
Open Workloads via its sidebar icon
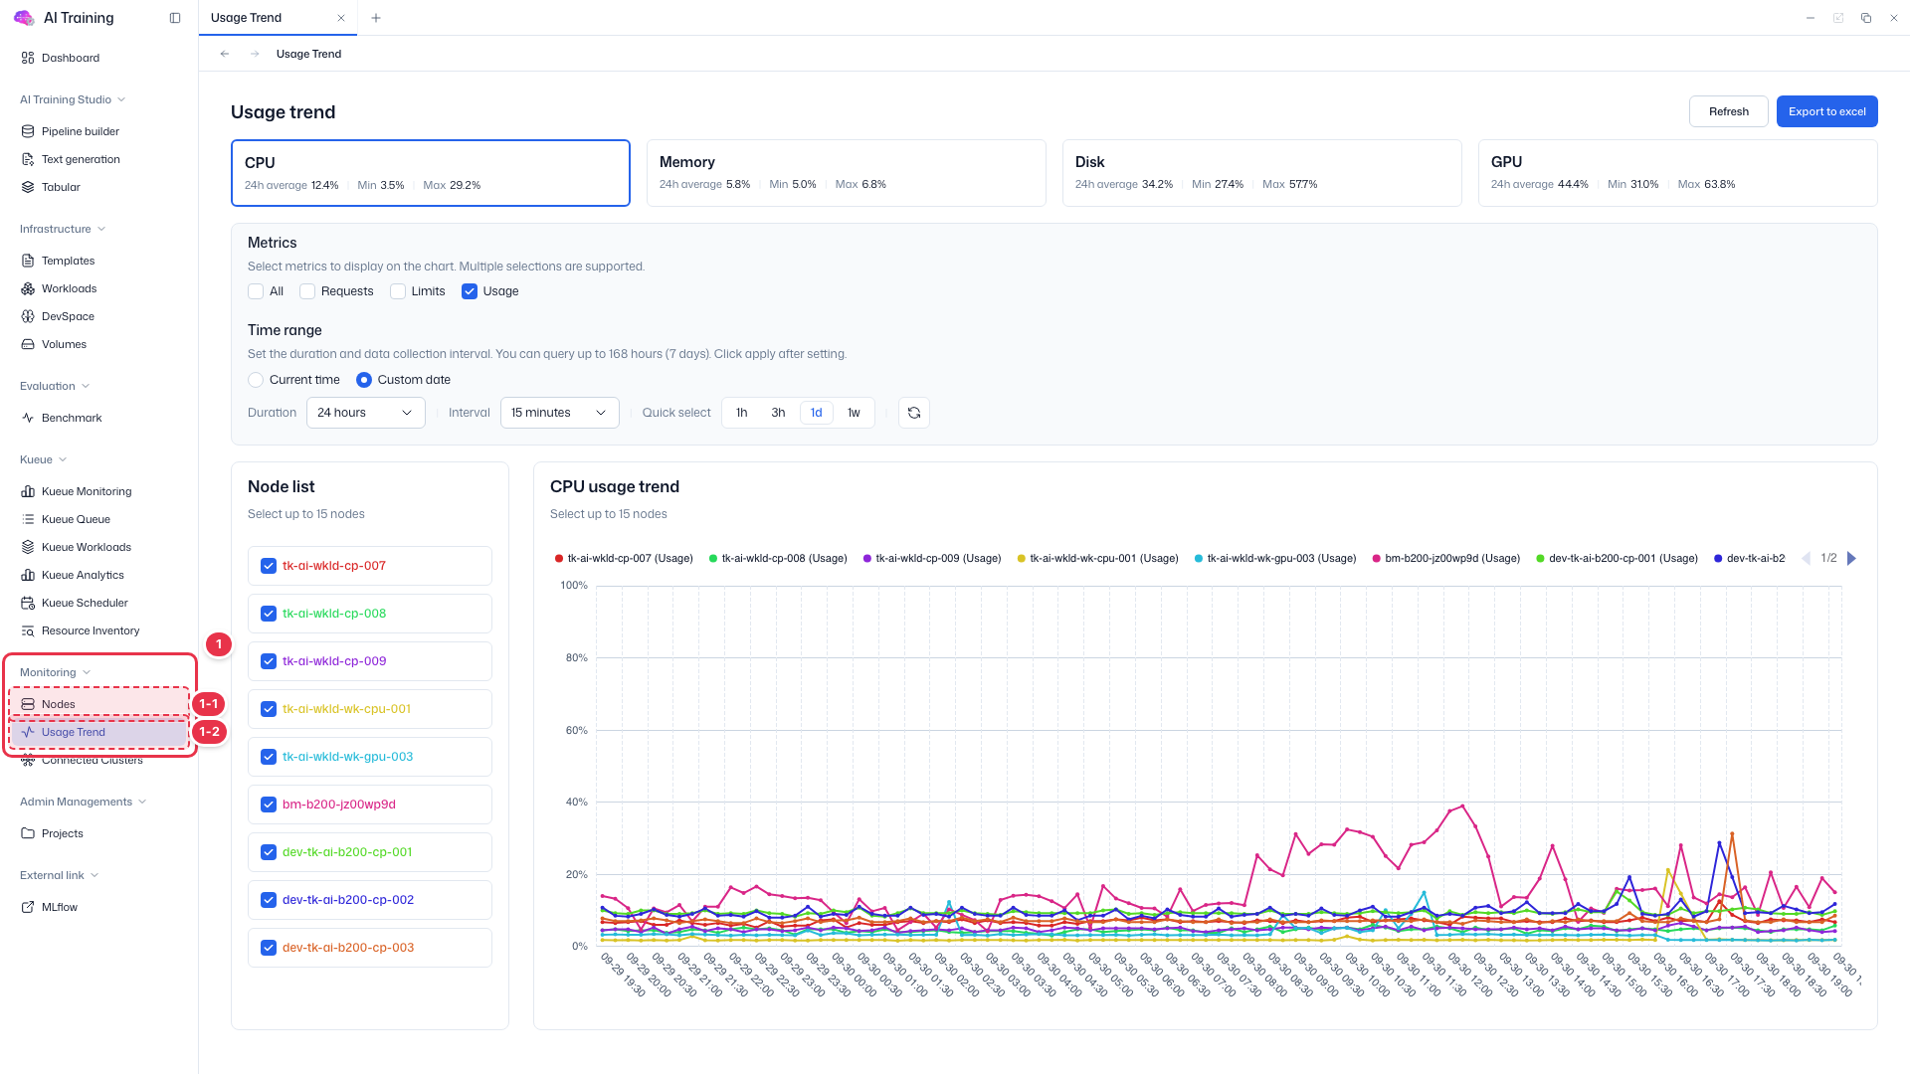tap(28, 288)
